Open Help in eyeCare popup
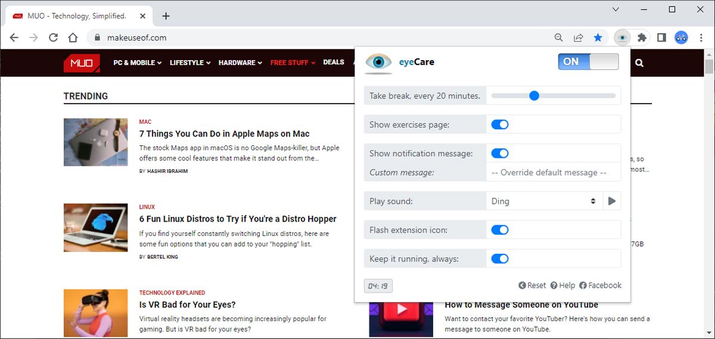The image size is (715, 339). [x=562, y=285]
